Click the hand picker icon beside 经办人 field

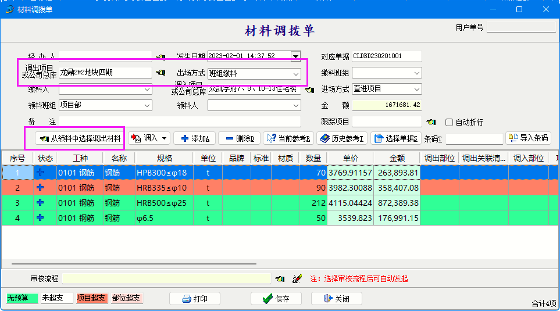pos(160,57)
